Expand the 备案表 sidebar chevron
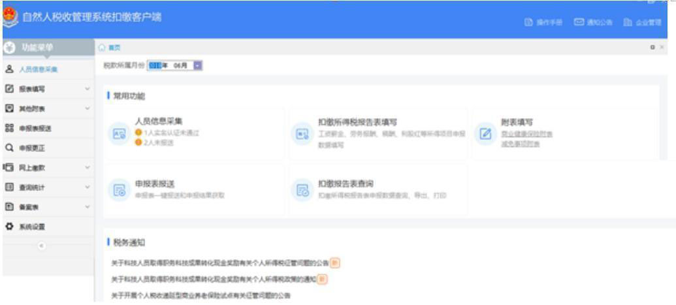 pyautogui.click(x=88, y=206)
